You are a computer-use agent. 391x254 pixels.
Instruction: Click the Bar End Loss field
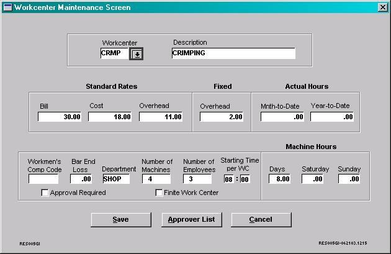[x=81, y=179]
